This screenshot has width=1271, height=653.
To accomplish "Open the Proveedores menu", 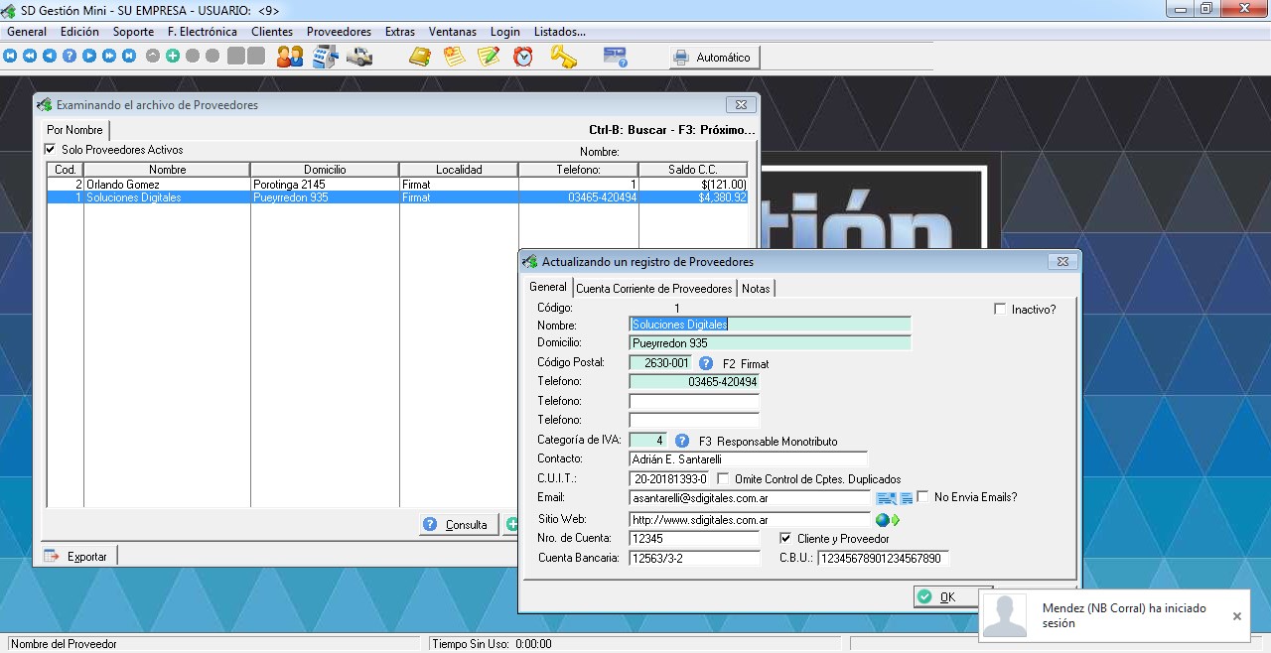I will point(339,32).
